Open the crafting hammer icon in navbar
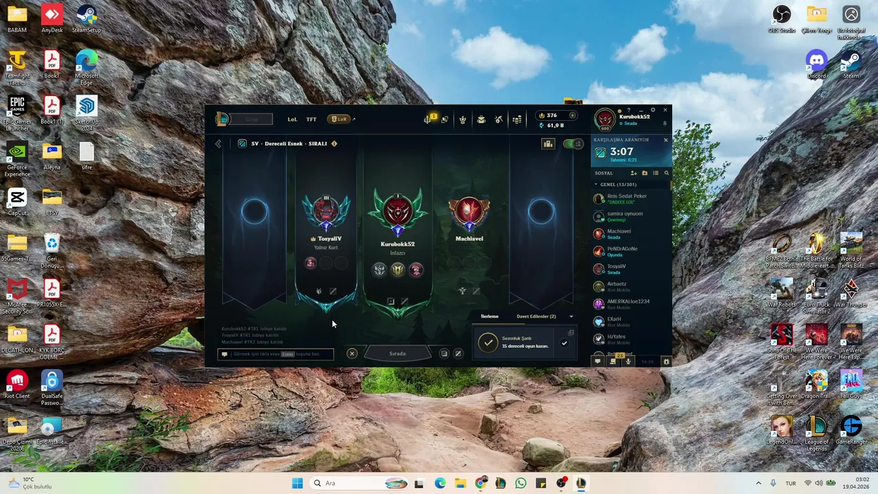Viewport: 878px width, 494px height. 499,119
